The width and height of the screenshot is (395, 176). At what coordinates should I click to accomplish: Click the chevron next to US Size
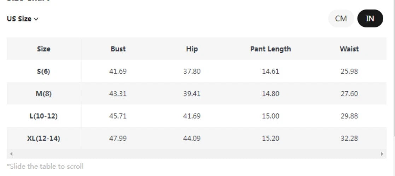pyautogui.click(x=36, y=19)
